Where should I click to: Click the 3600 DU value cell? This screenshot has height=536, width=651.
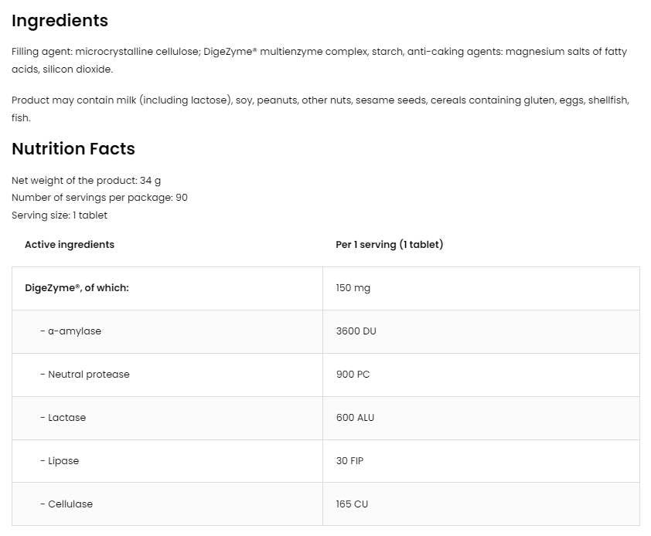point(356,331)
